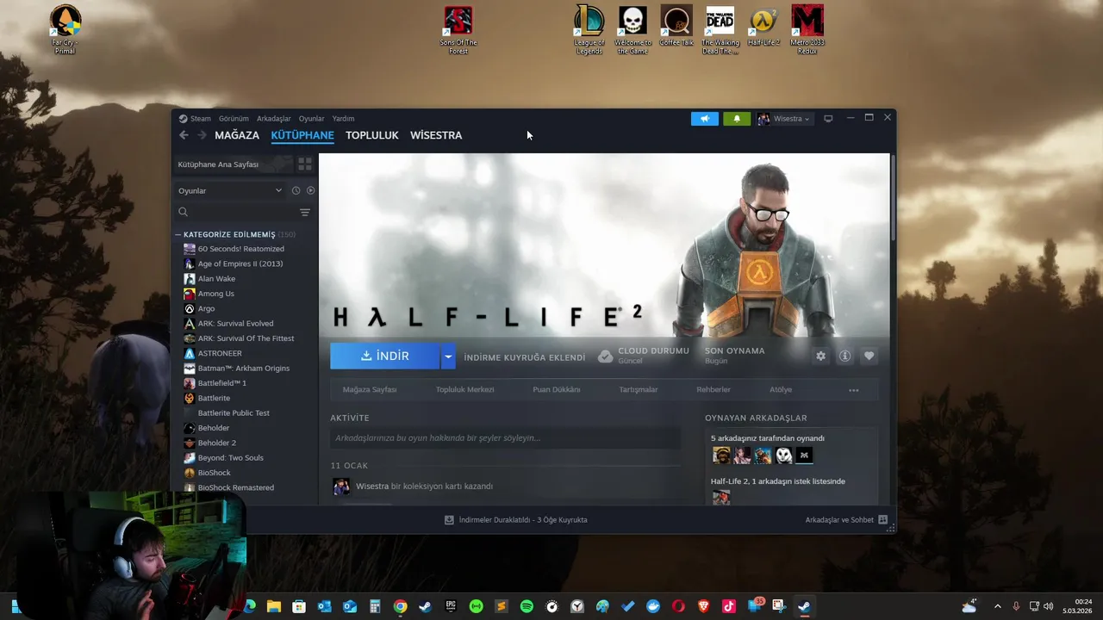Open advanced filter options icon

coord(304,212)
